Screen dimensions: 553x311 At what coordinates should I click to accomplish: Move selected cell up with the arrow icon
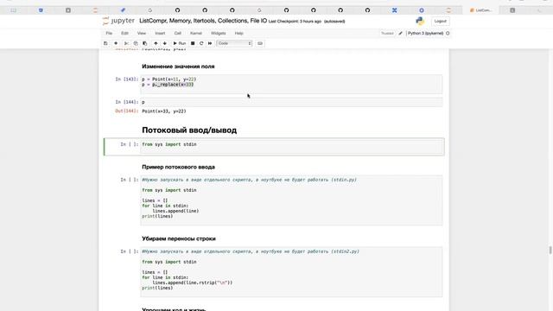coord(156,43)
